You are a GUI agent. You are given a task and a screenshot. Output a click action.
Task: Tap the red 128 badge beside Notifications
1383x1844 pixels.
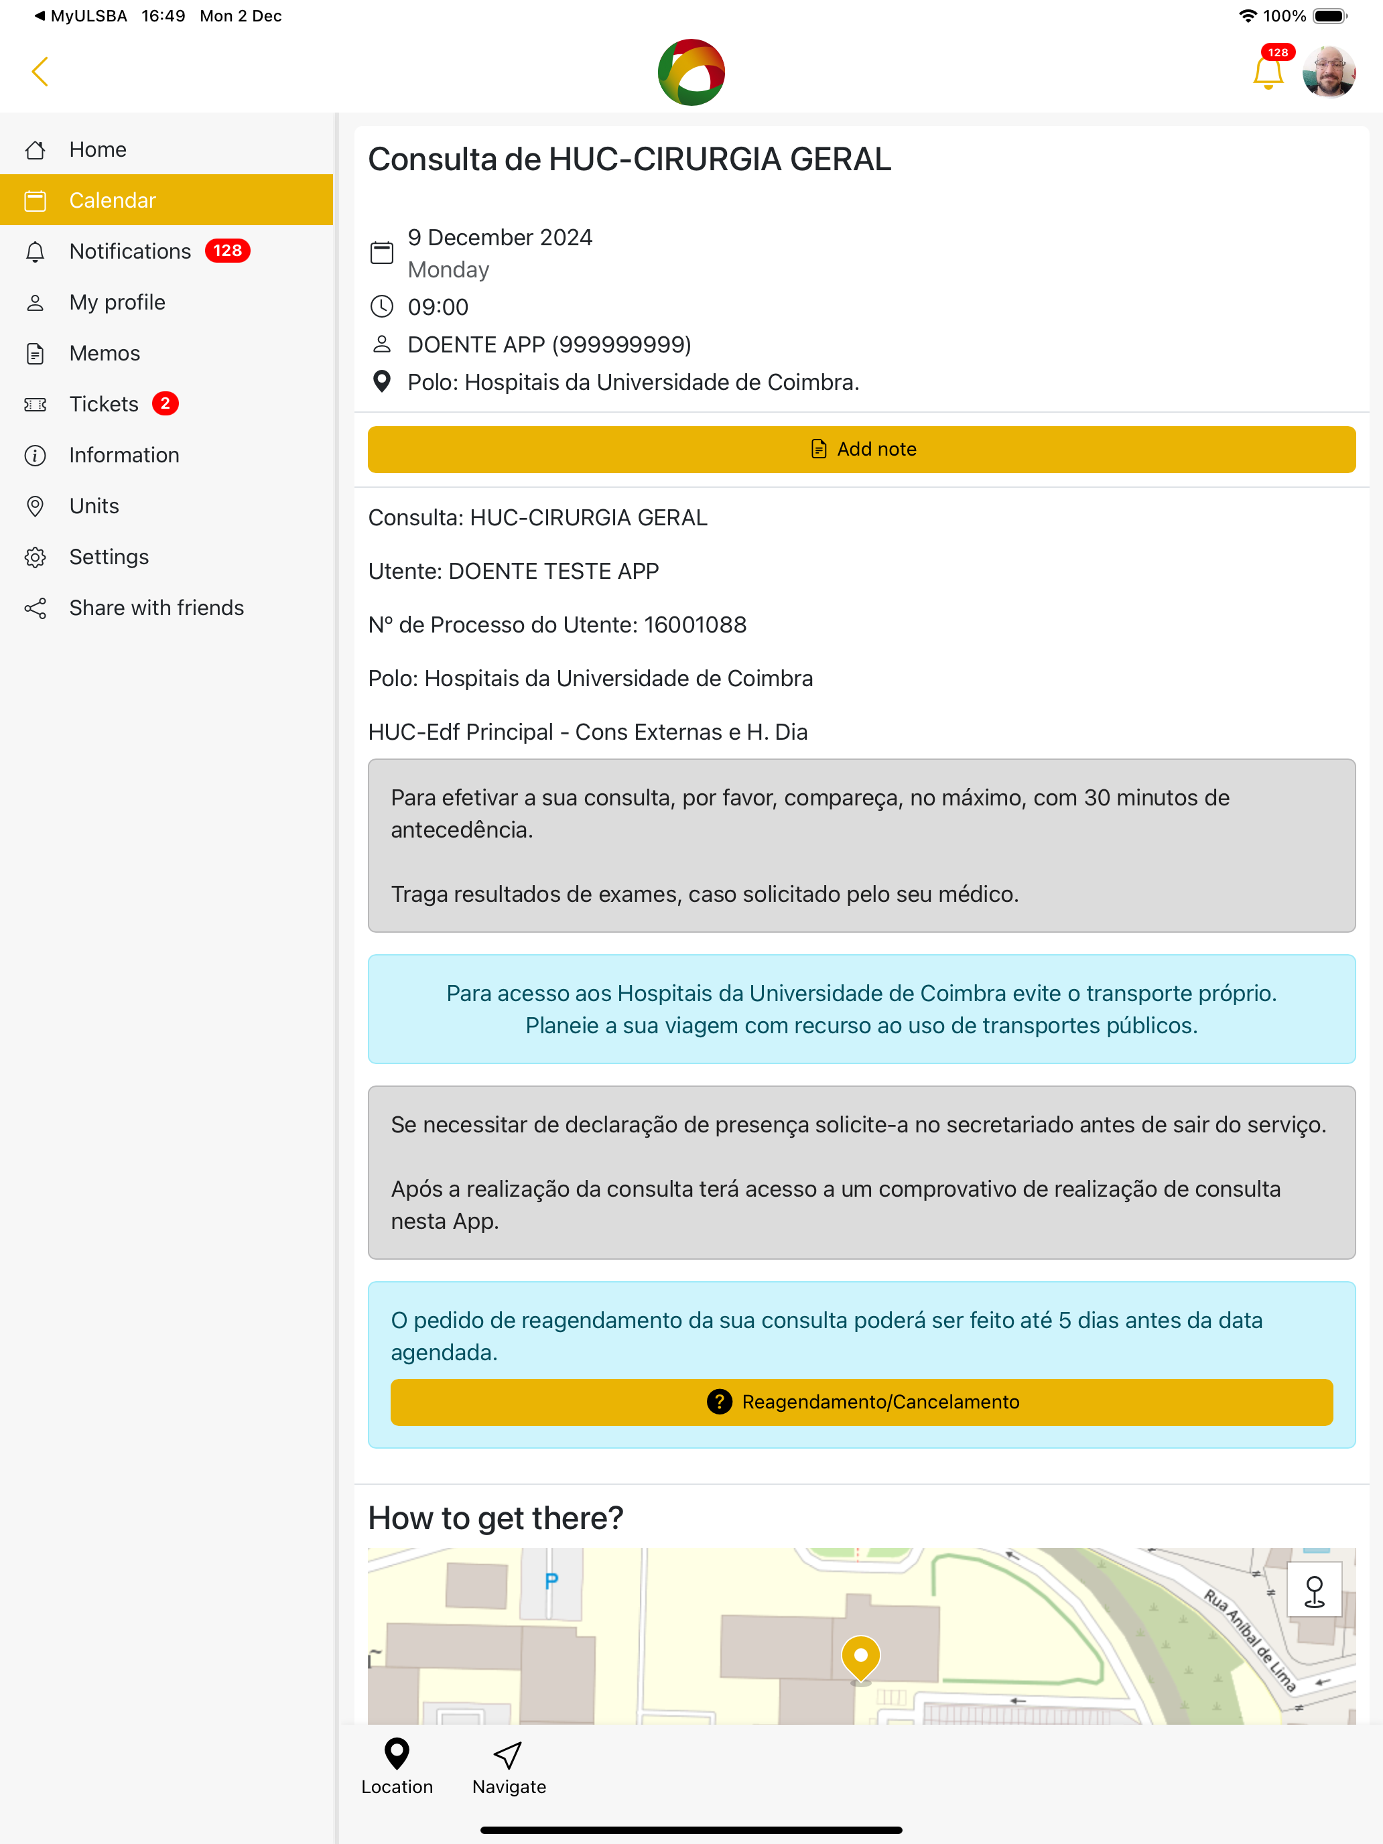(x=228, y=251)
